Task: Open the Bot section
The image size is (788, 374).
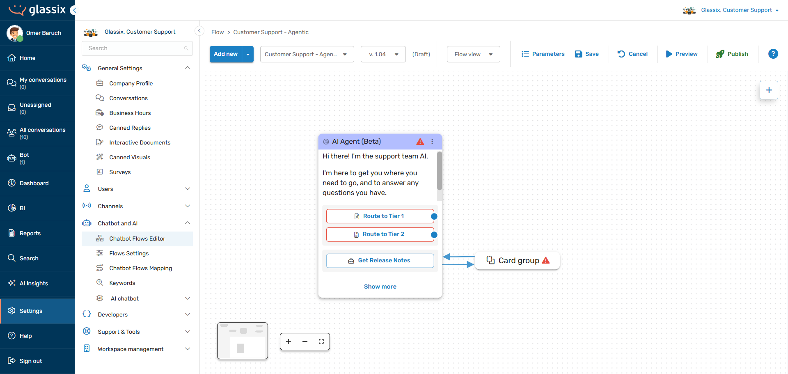Action: click(x=37, y=158)
